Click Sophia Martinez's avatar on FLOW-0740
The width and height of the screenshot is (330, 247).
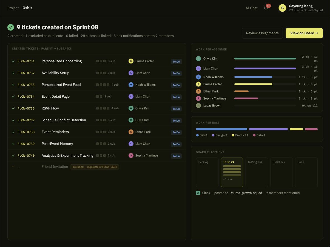point(131,155)
